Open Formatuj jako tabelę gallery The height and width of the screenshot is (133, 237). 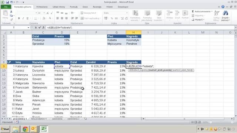tap(147, 16)
